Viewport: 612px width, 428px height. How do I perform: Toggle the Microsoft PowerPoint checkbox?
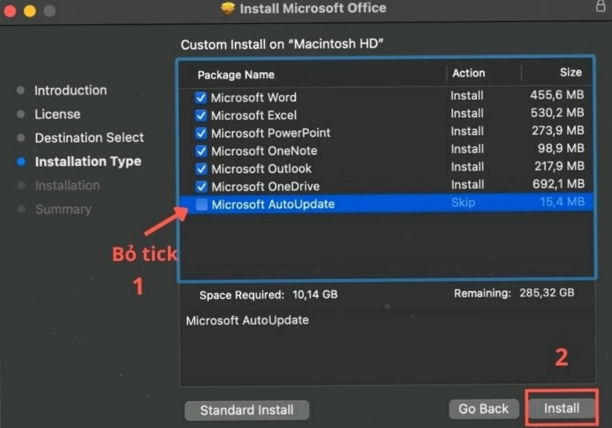pyautogui.click(x=201, y=133)
